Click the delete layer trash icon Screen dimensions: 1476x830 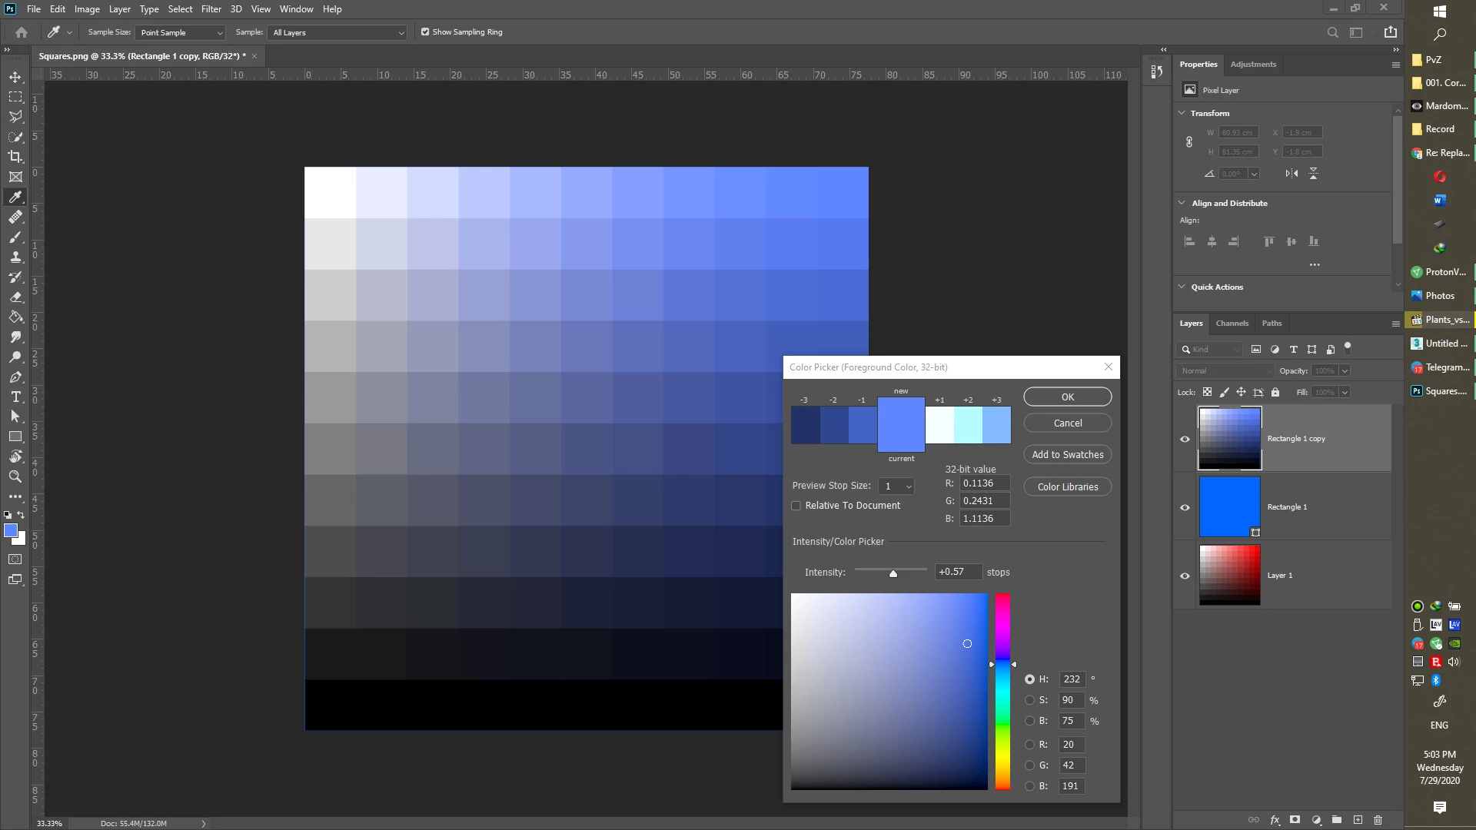click(1378, 820)
